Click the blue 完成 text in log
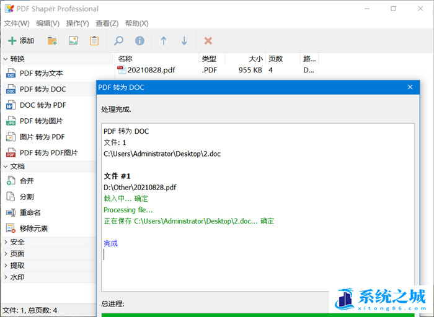Screen dimensions: 434x317 coord(111,243)
